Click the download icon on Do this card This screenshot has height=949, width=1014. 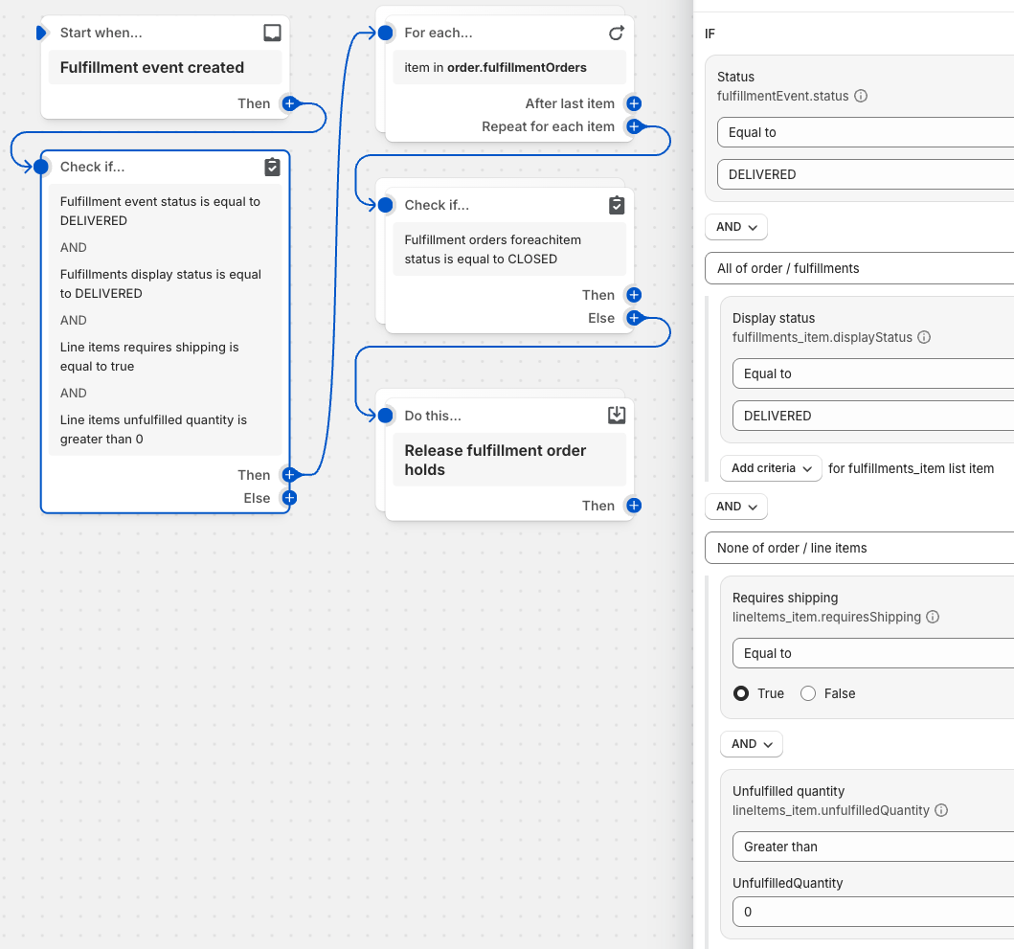(617, 415)
